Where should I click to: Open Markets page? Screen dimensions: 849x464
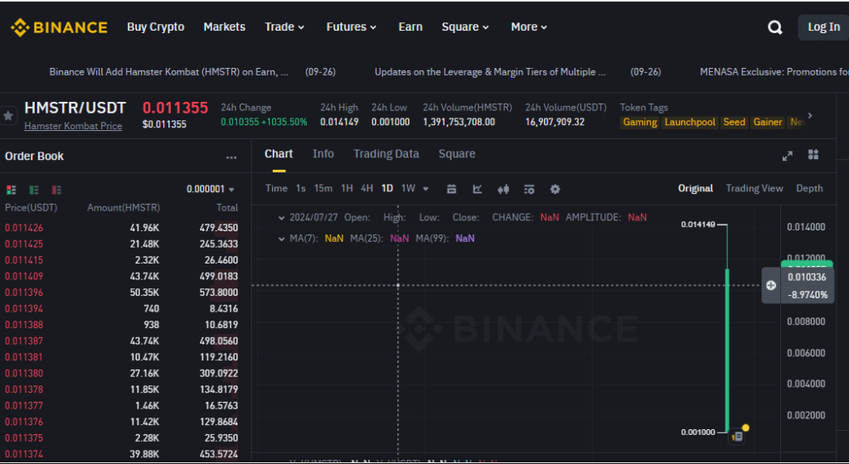click(224, 27)
